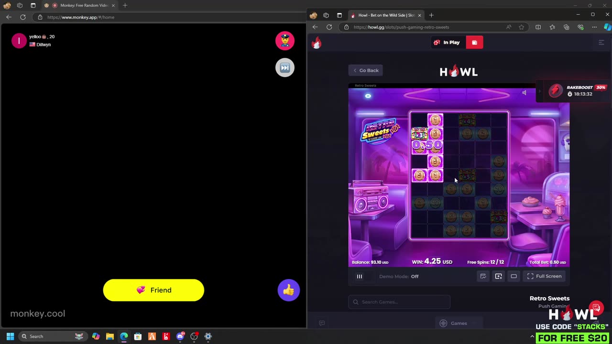Image resolution: width=612 pixels, height=344 pixels.
Task: Give a thumbs up on Monkey
Action: point(288,290)
